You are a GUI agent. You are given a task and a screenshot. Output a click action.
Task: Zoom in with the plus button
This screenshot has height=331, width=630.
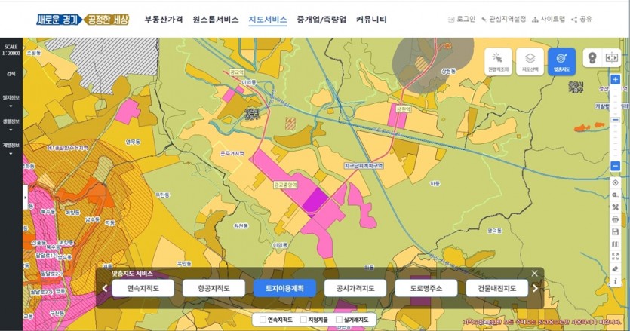[x=616, y=79]
